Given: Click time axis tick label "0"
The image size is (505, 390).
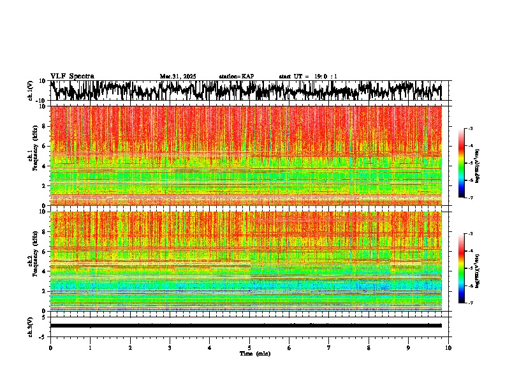Looking at the screenshot, I should point(50,348).
